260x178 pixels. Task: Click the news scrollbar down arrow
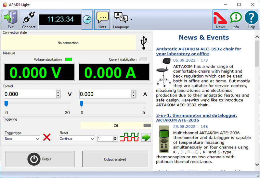(257, 165)
